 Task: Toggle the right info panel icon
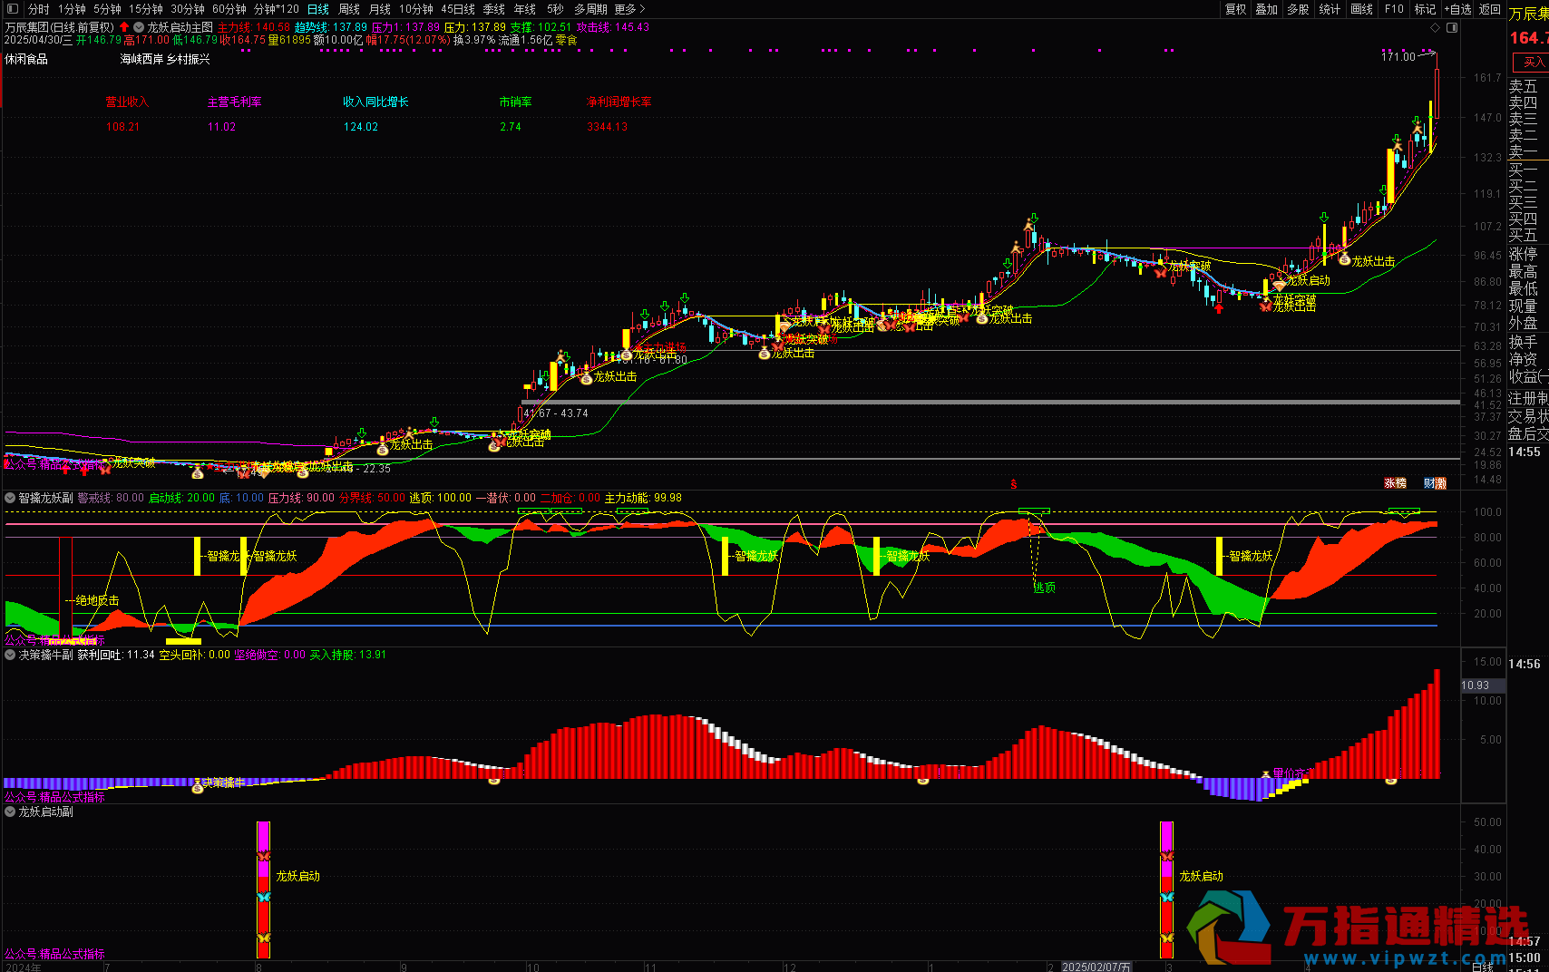1452,28
